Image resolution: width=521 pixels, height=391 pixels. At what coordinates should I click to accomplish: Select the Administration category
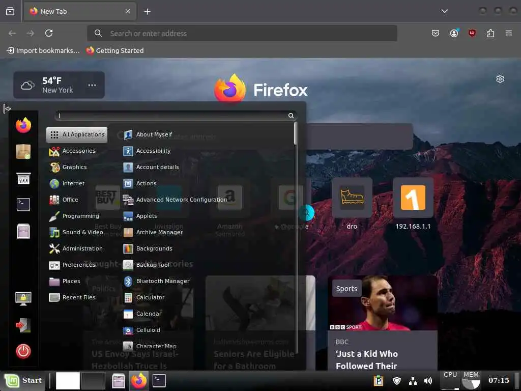76,248
